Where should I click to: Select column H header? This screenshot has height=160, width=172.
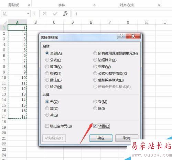point(147,22)
